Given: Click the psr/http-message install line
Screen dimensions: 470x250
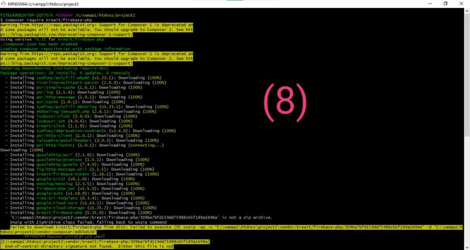Looking at the screenshot, I should [73, 97].
